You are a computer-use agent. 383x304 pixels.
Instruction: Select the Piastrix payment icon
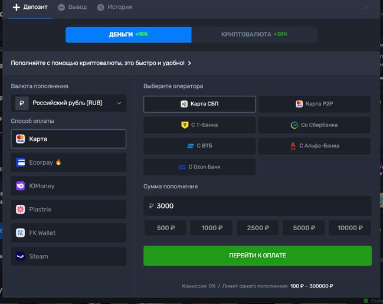coord(21,210)
